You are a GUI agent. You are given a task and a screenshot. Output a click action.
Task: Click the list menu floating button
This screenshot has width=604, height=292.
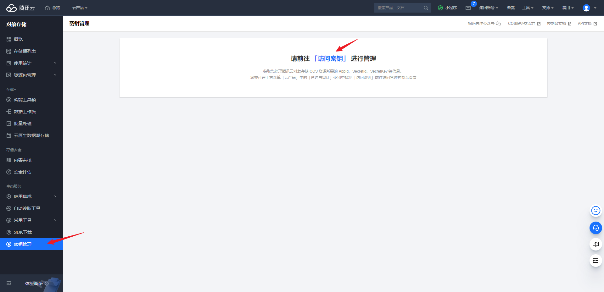pyautogui.click(x=596, y=261)
